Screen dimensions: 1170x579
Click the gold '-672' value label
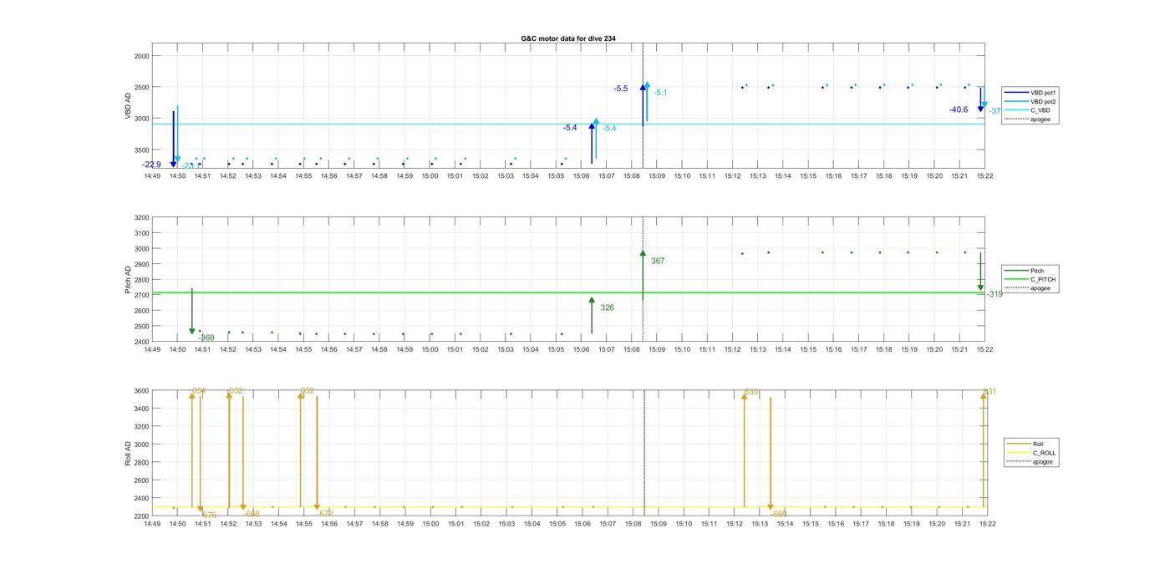pyautogui.click(x=325, y=514)
